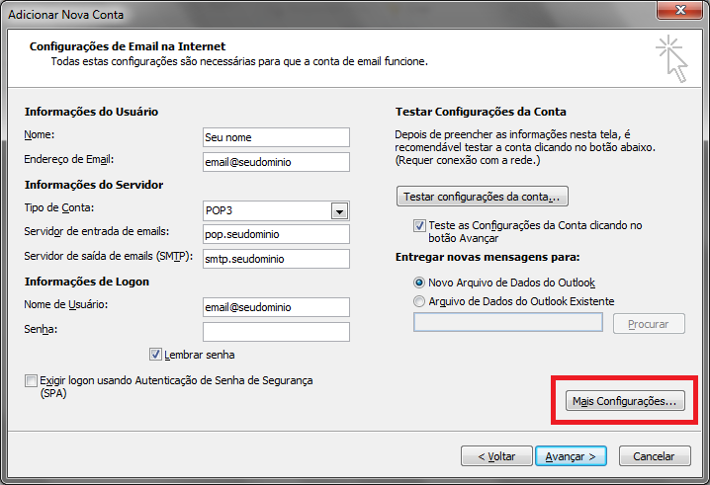
Task: Click the incoming server field pop.seudominio
Action: [275, 234]
